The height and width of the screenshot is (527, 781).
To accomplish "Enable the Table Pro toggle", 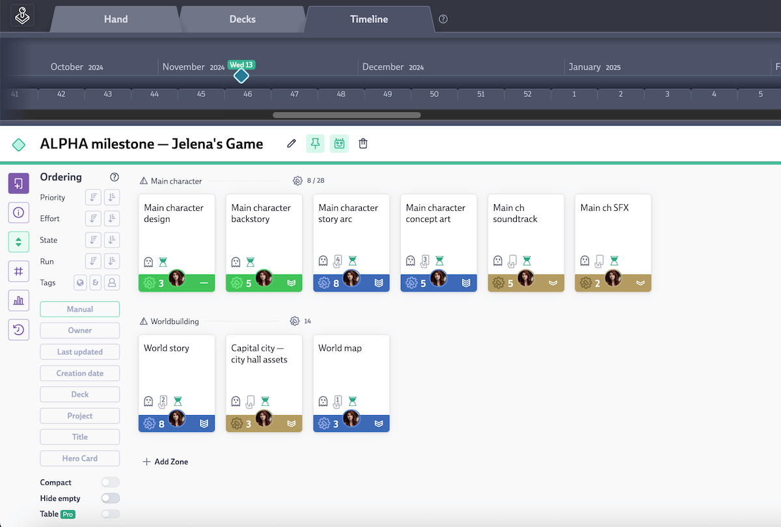I will (110, 513).
